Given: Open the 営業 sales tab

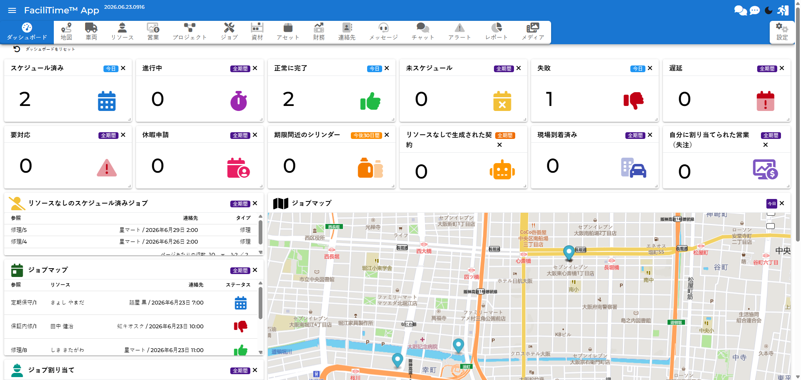Looking at the screenshot, I should (153, 32).
